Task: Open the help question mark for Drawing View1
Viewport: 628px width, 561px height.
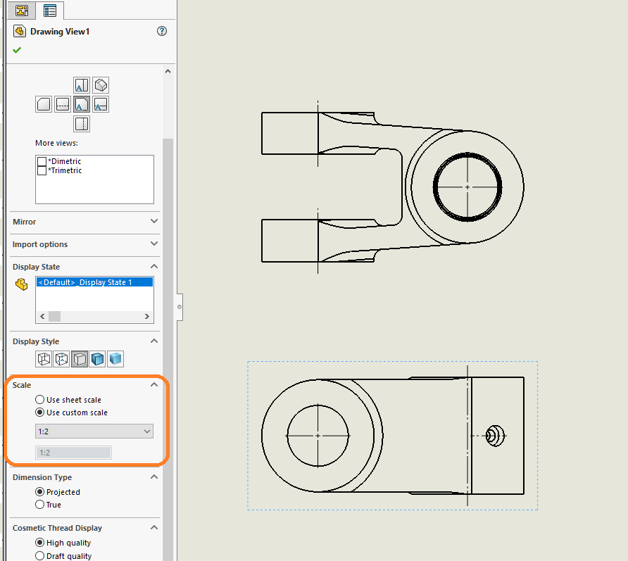Action: click(x=161, y=31)
